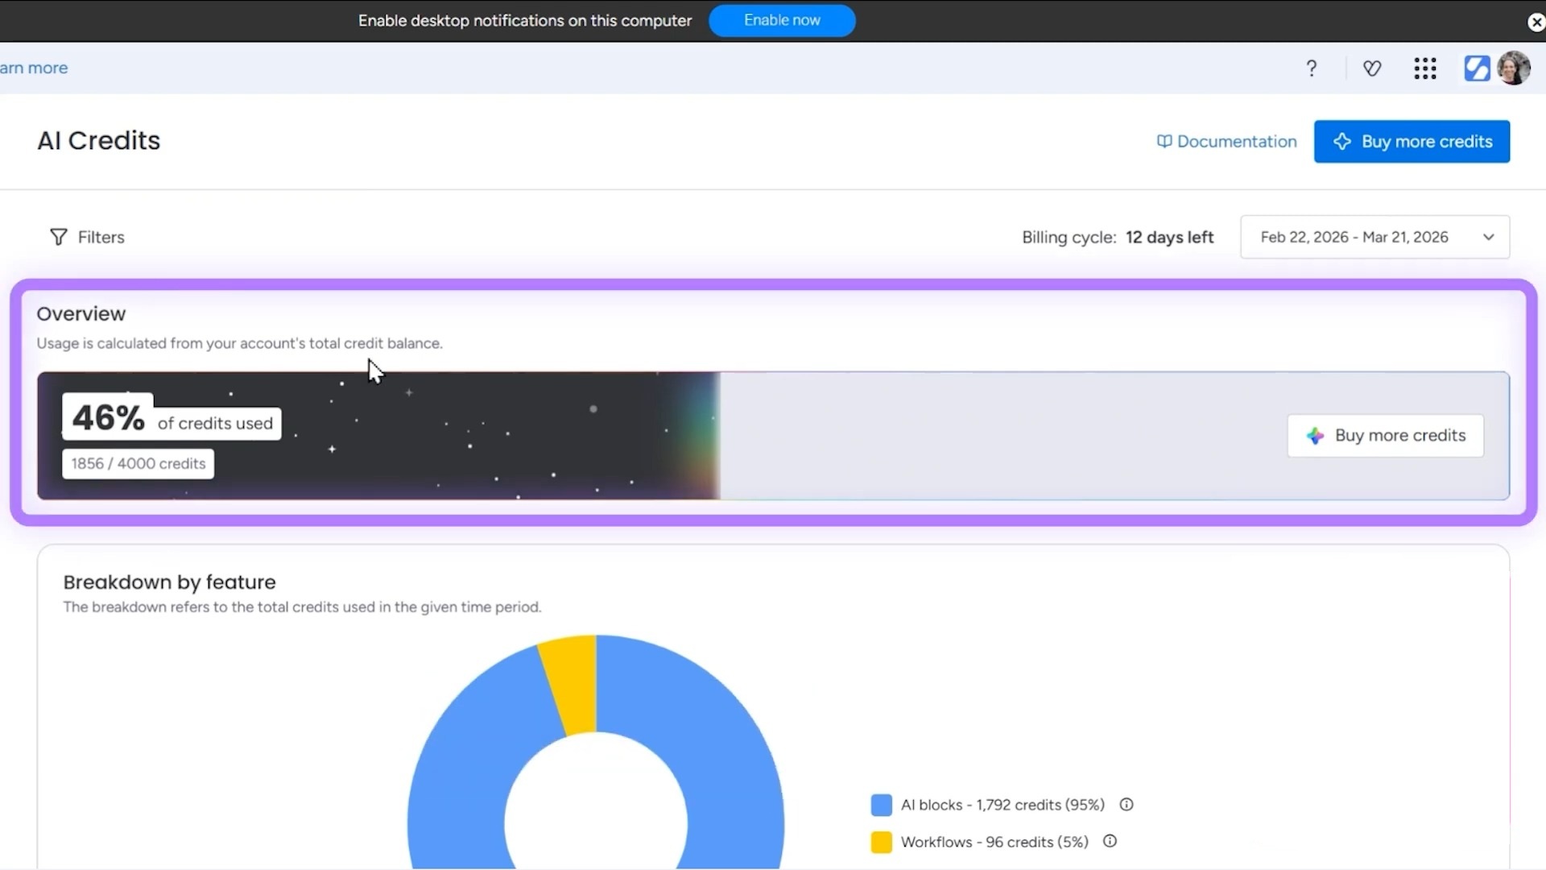1546x870 pixels.
Task: Click the info icon next to AI blocks
Action: pyautogui.click(x=1125, y=804)
